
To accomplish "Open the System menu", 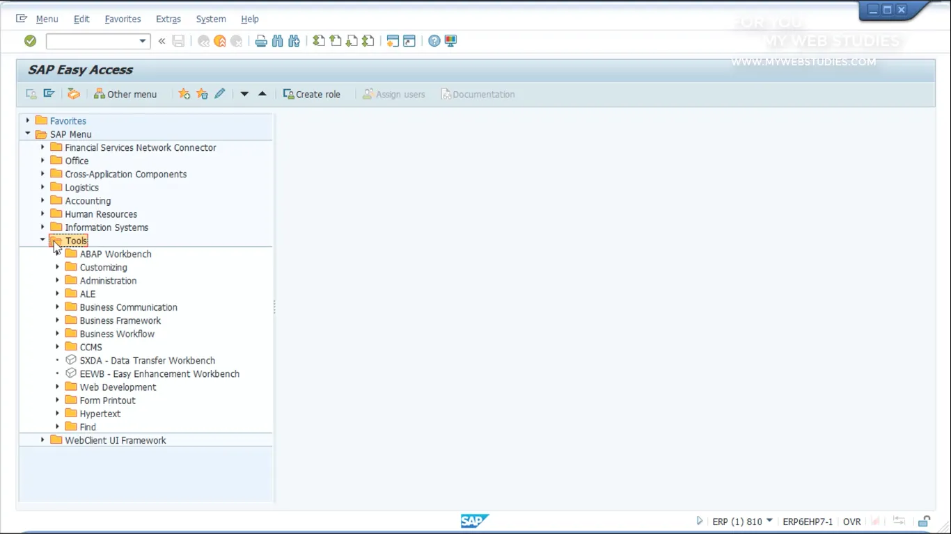I will (x=211, y=19).
